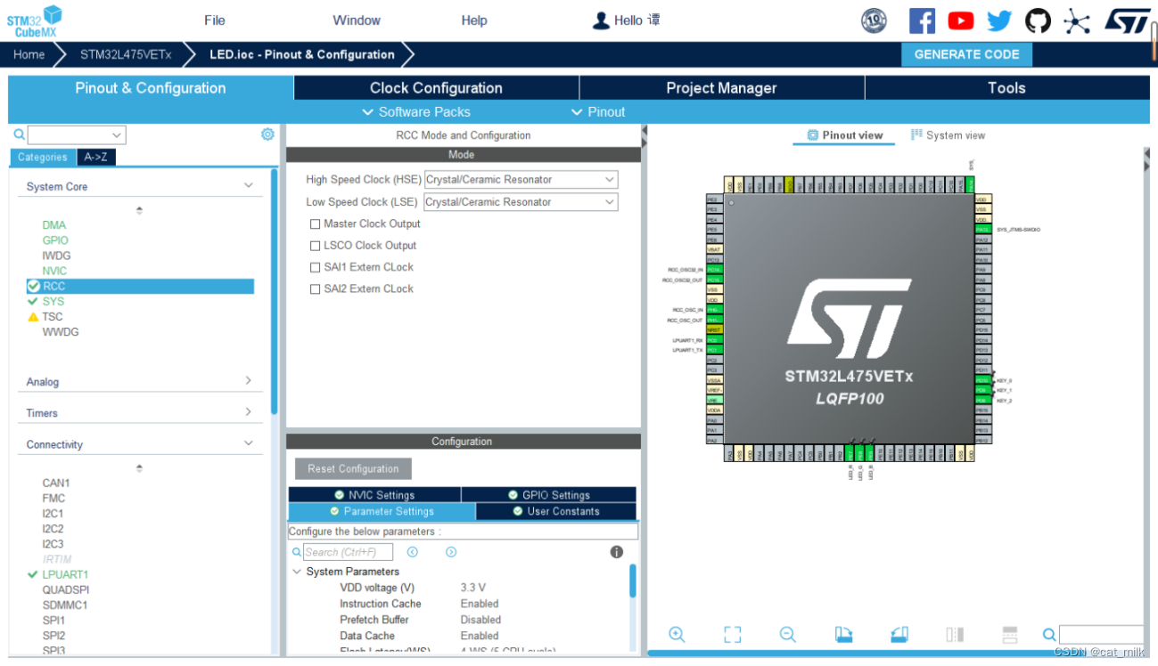This screenshot has width=1158, height=666.
Task: Click GENERATE CODE button
Action: pyautogui.click(x=967, y=54)
